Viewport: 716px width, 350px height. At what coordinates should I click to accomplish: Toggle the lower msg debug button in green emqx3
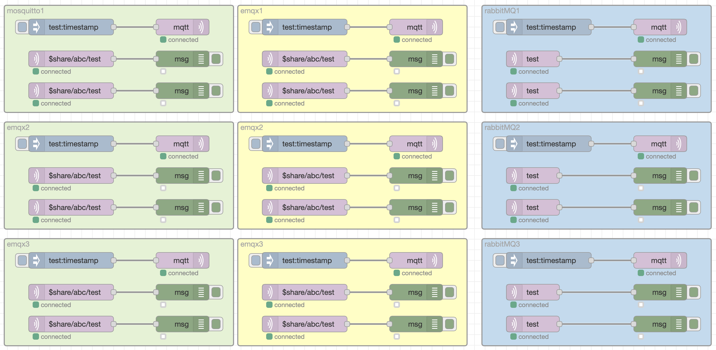point(216,324)
